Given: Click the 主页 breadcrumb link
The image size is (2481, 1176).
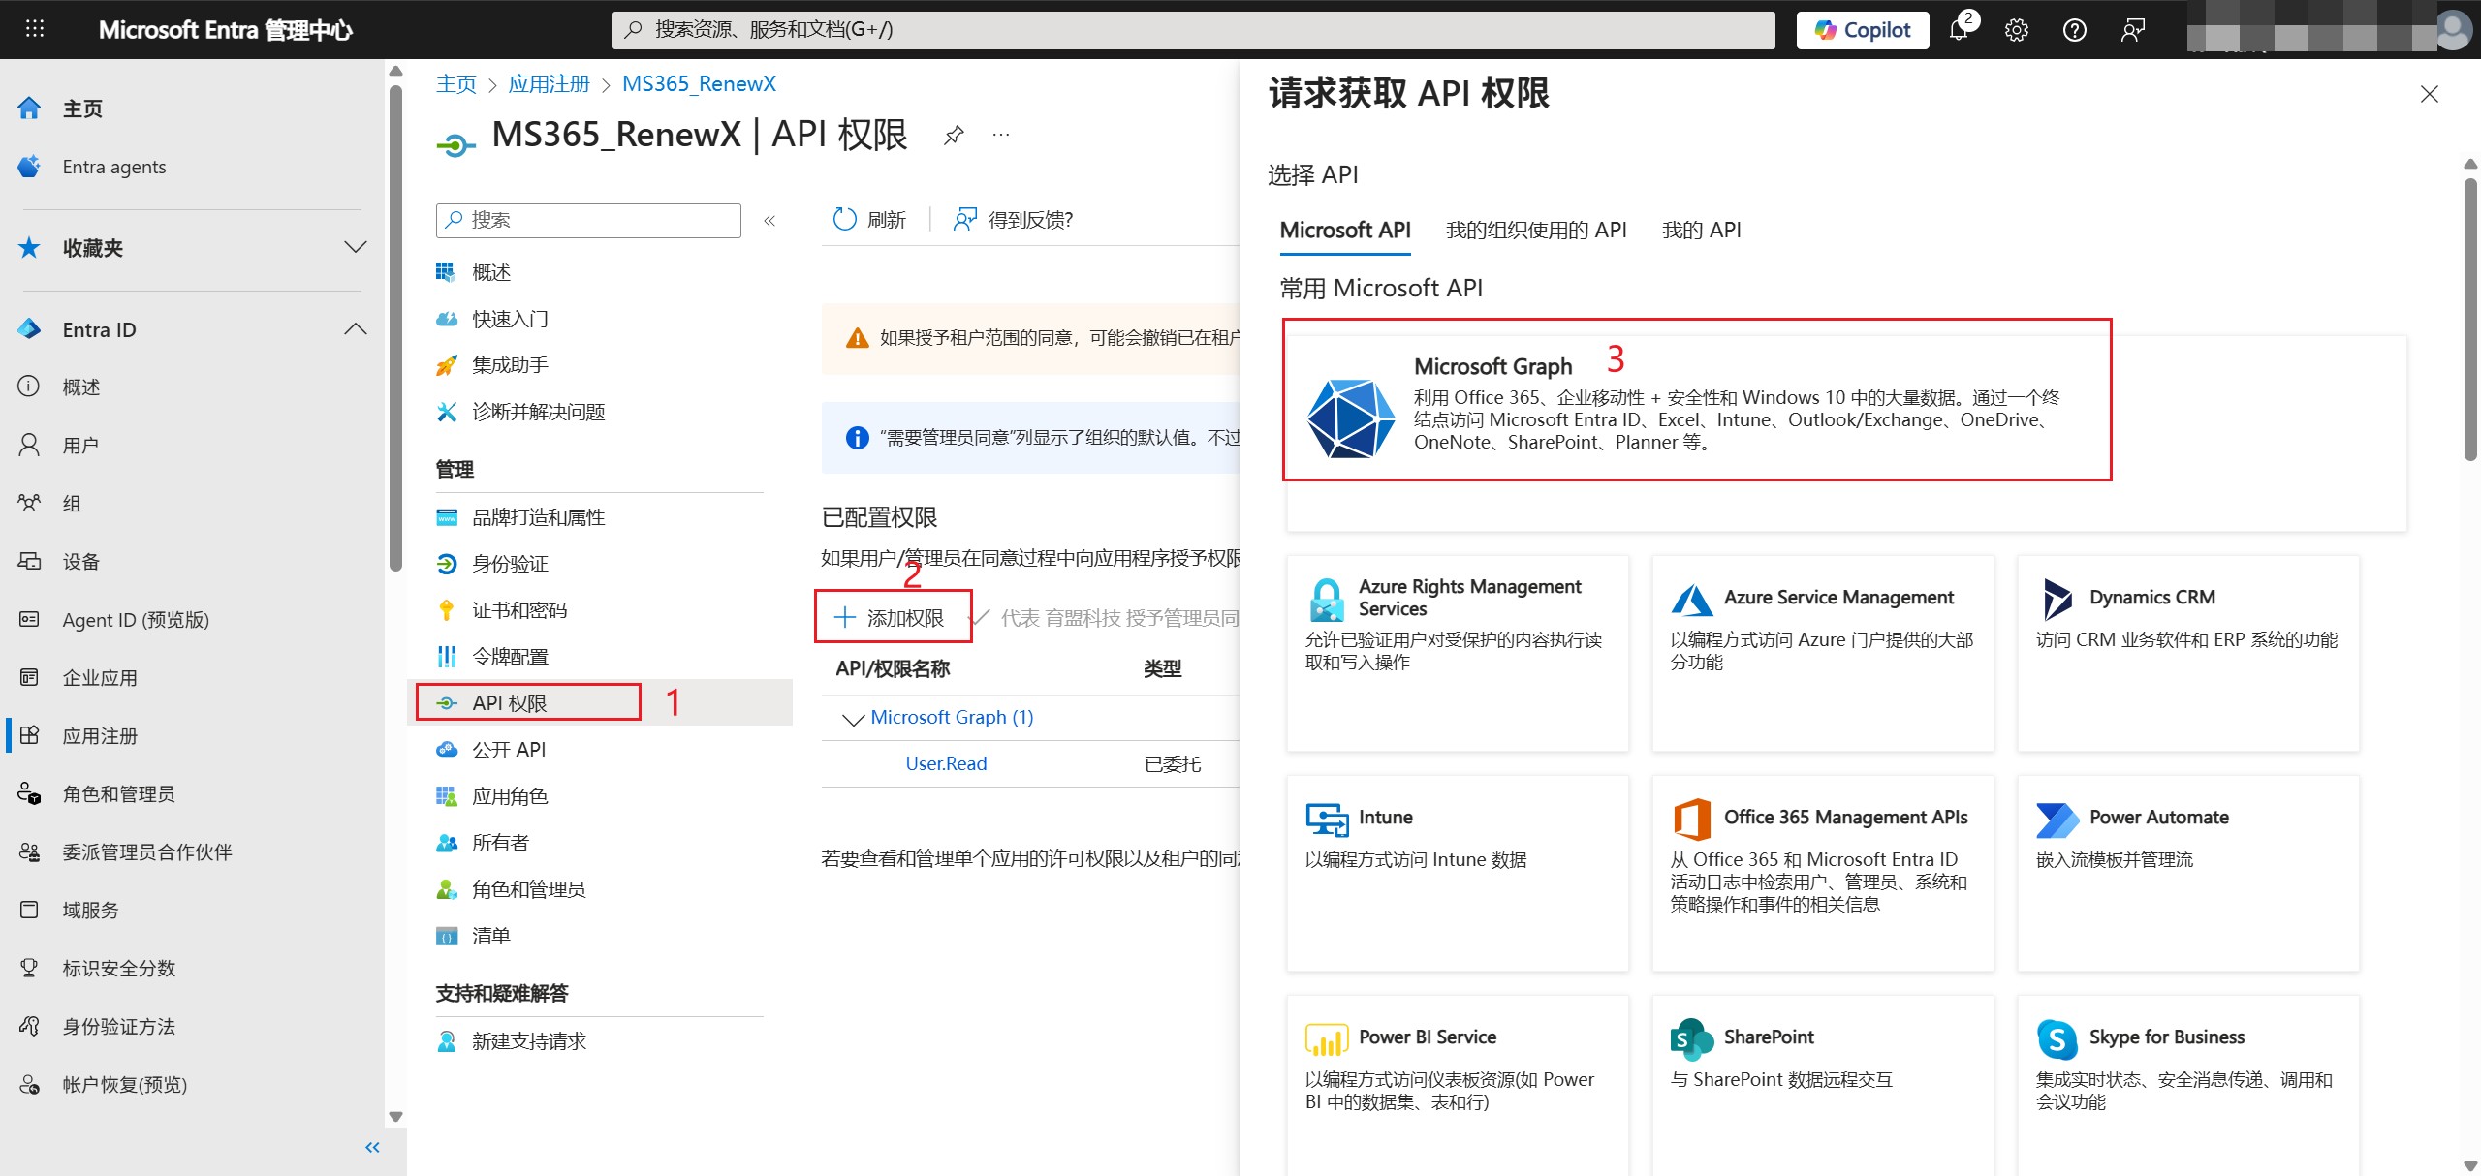Looking at the screenshot, I should (x=455, y=84).
